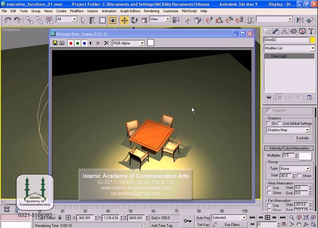Viewport: 318px width, 228px height.
Task: Open the Motion command panel tab
Action: 293,31
